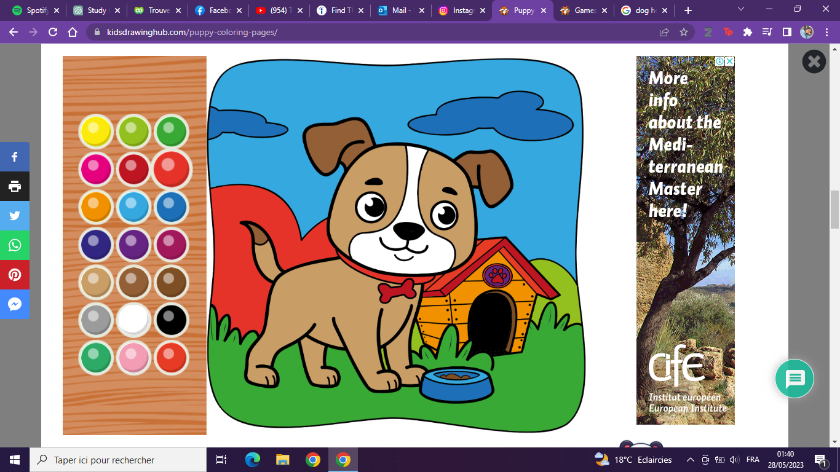Screen dimensions: 840x472
Task: Pick the yellow paint color
Action: 96,131
